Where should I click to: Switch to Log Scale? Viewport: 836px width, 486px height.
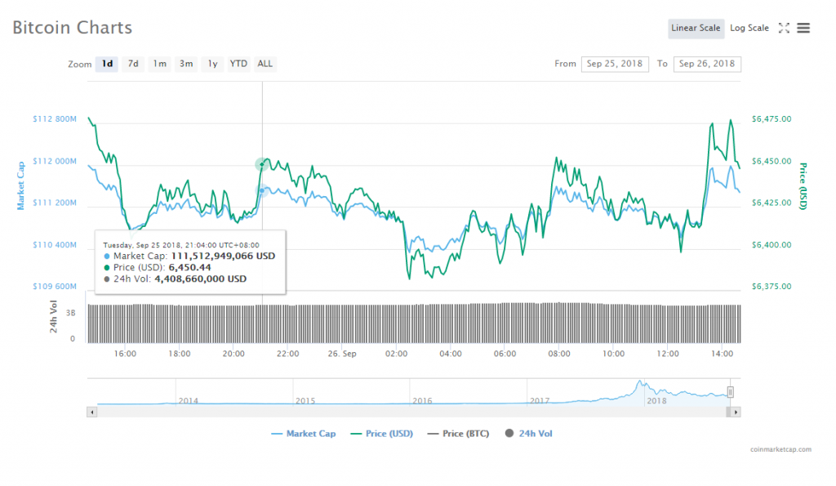(x=749, y=28)
